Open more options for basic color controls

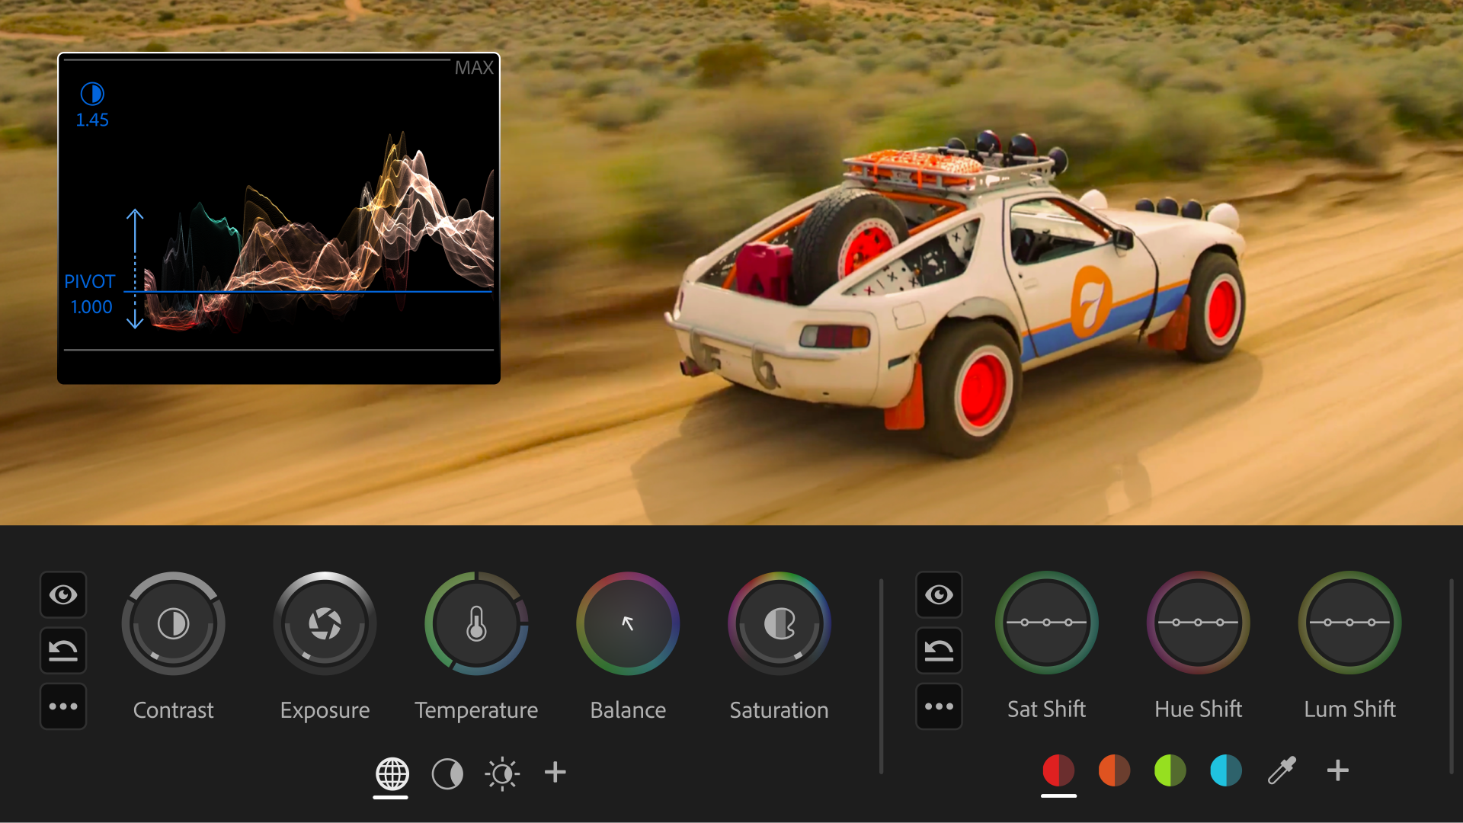tap(63, 706)
